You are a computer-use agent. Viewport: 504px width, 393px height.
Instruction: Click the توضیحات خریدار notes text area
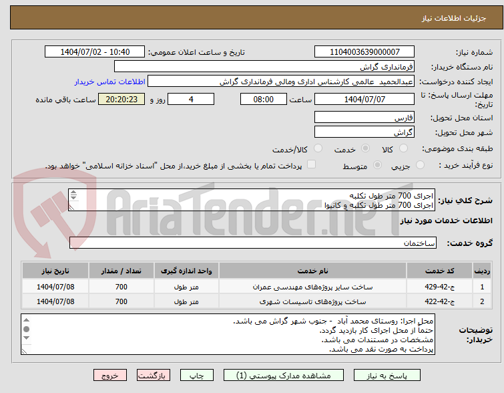point(228,334)
